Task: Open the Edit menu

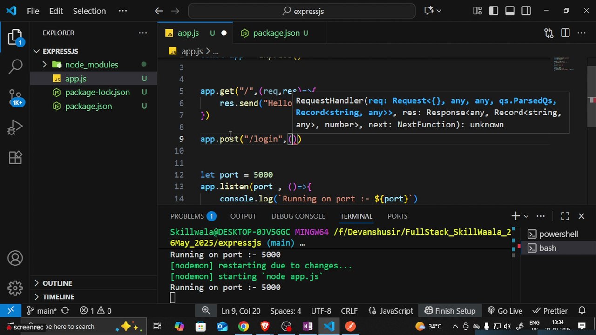Action: click(56, 11)
